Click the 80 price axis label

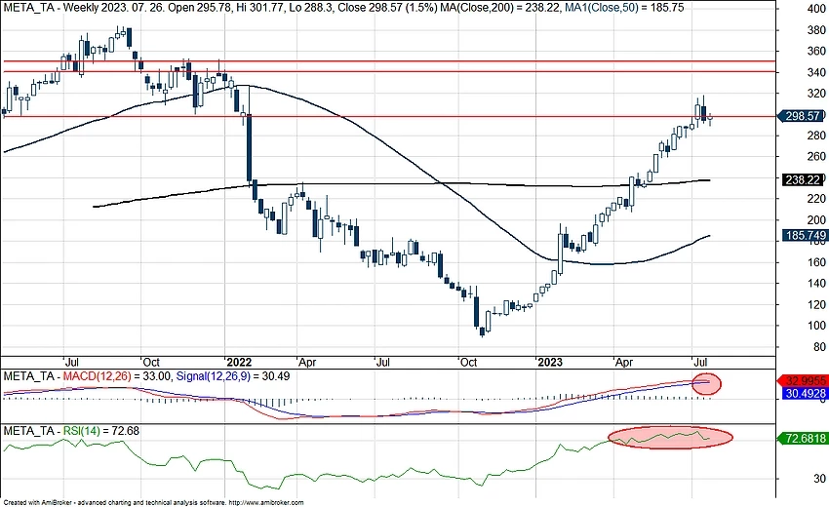819,347
